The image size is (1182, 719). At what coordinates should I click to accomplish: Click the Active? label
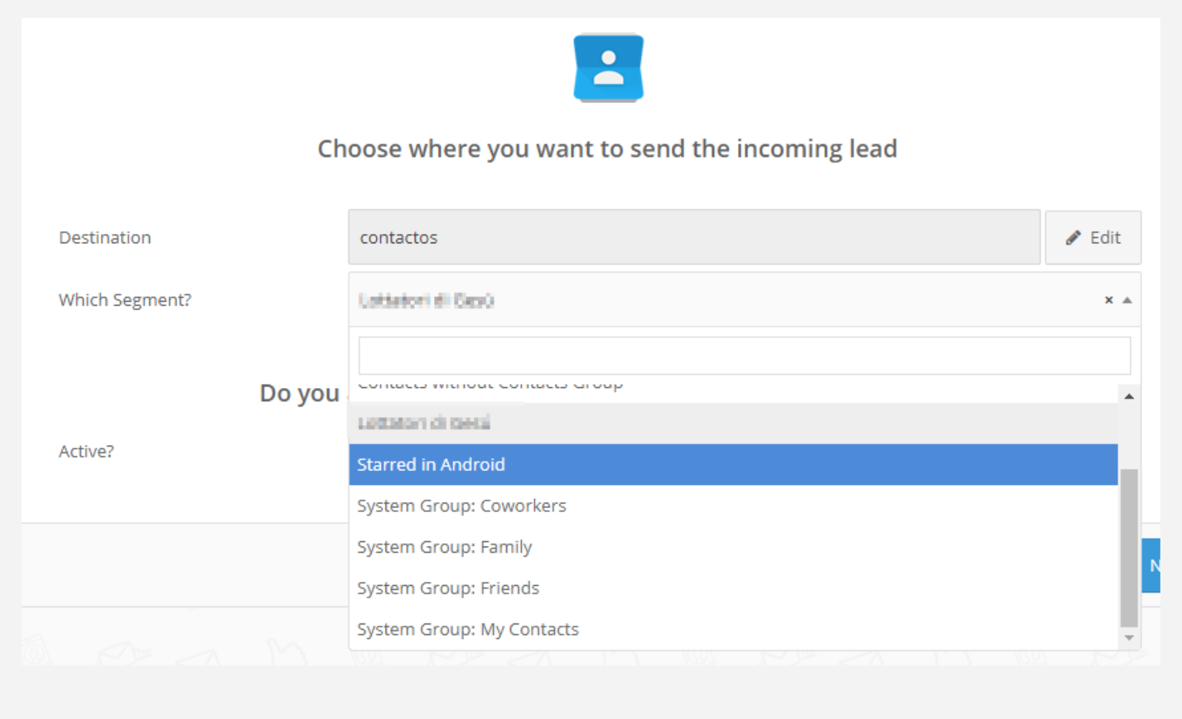coord(86,452)
